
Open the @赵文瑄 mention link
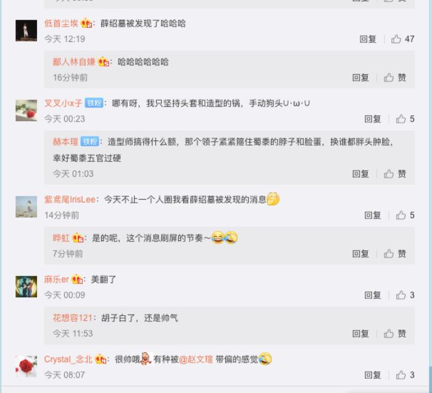pos(196,360)
